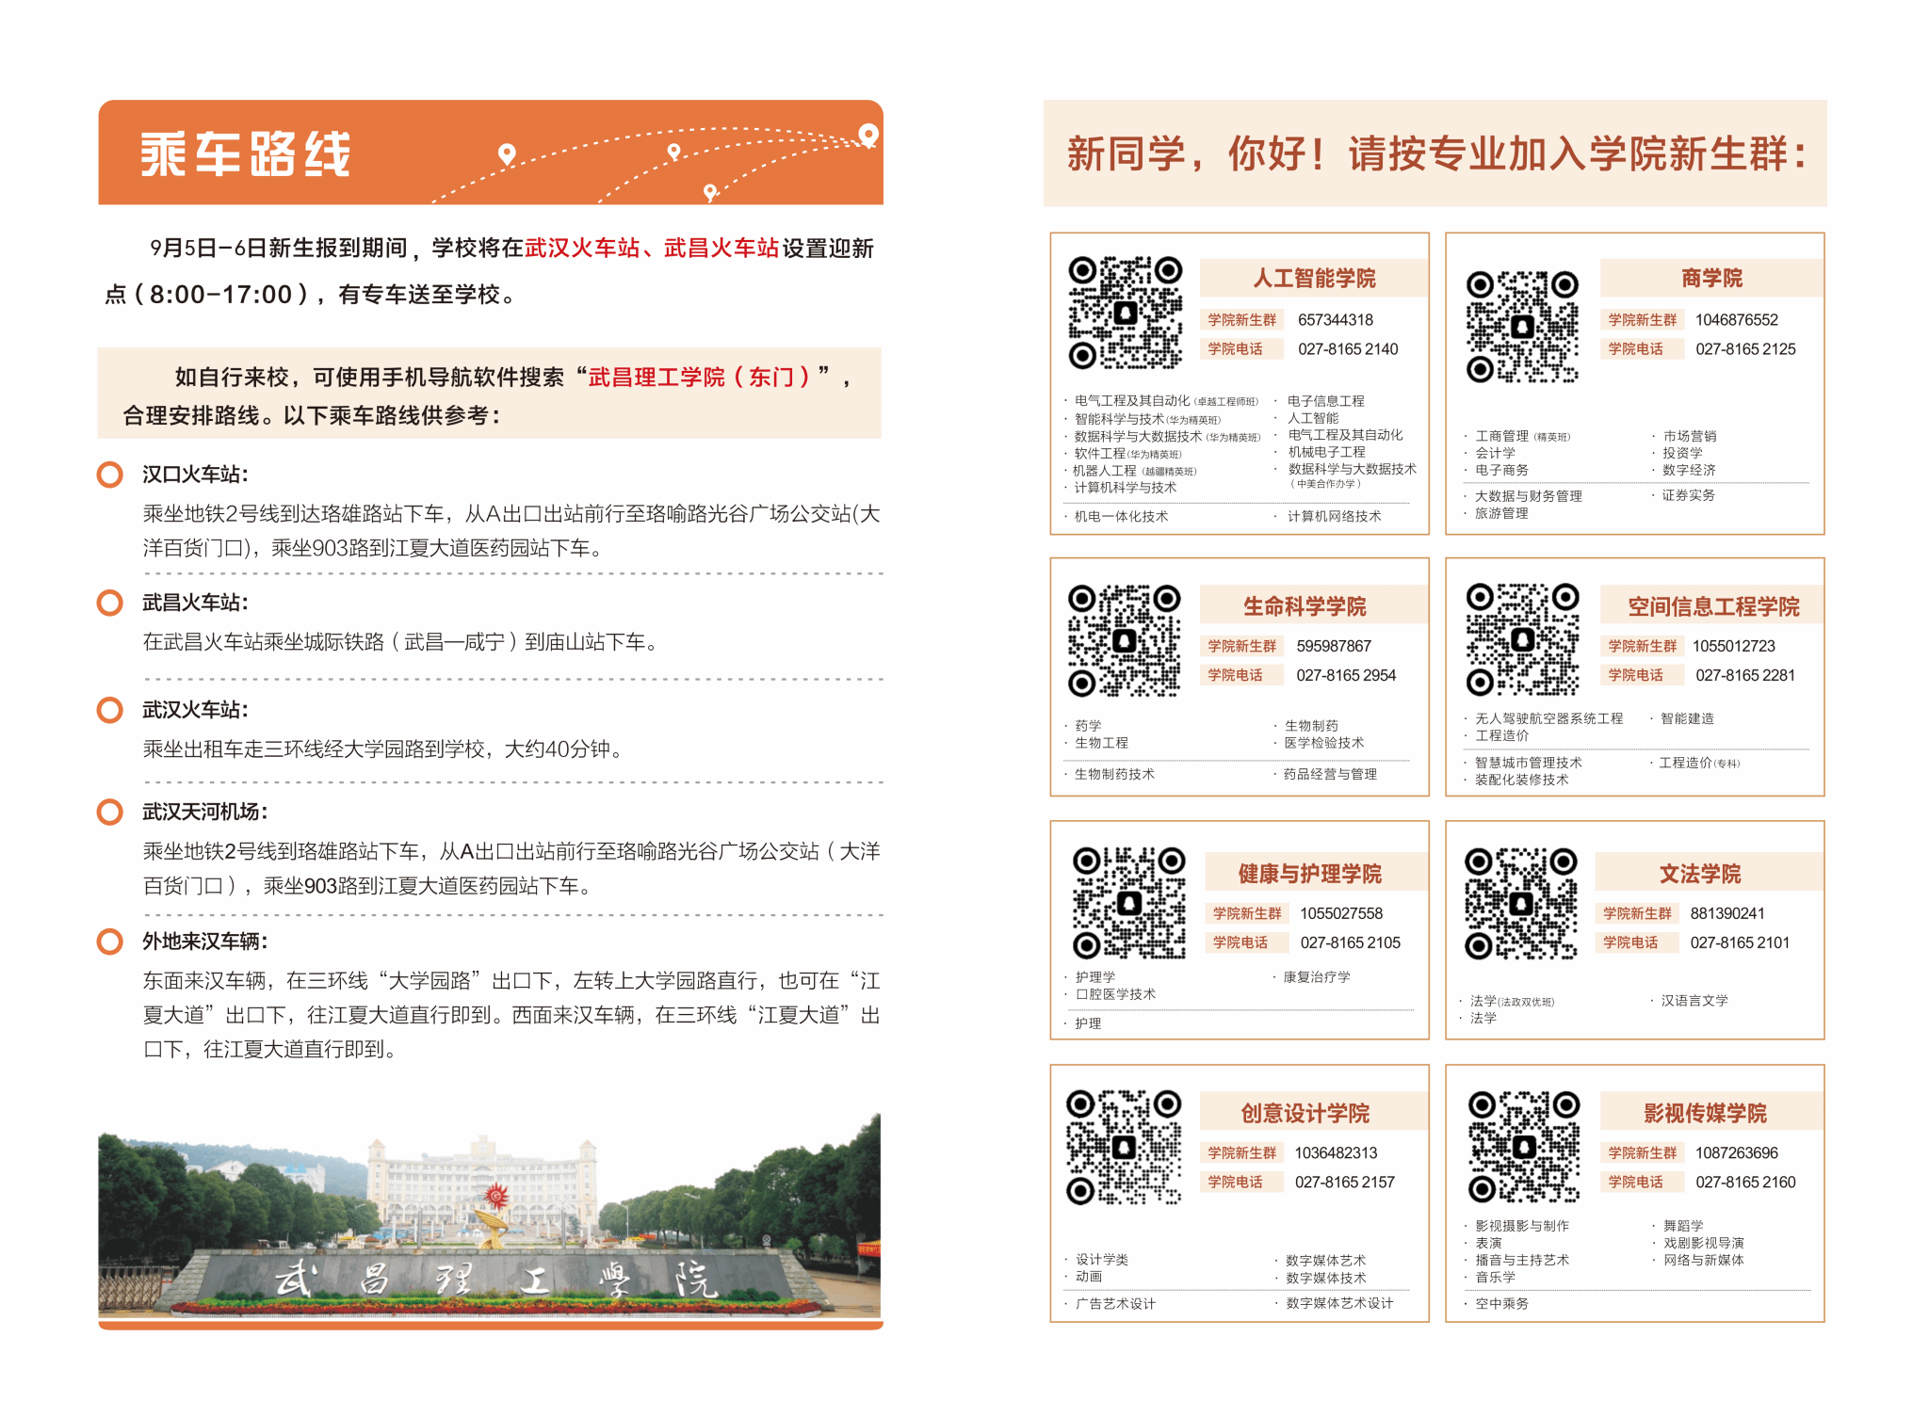Click the major 广告艺术设计
Screen dimensions: 1929x1417
pos(1115,1304)
